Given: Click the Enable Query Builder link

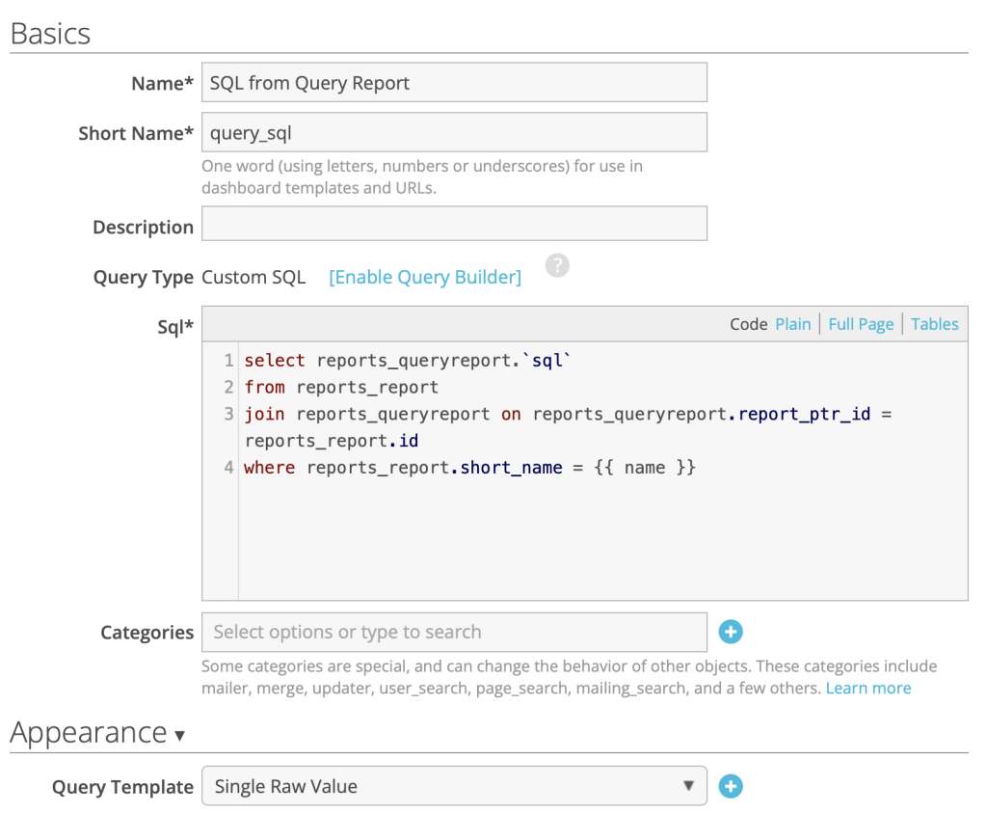Looking at the screenshot, I should coord(425,277).
